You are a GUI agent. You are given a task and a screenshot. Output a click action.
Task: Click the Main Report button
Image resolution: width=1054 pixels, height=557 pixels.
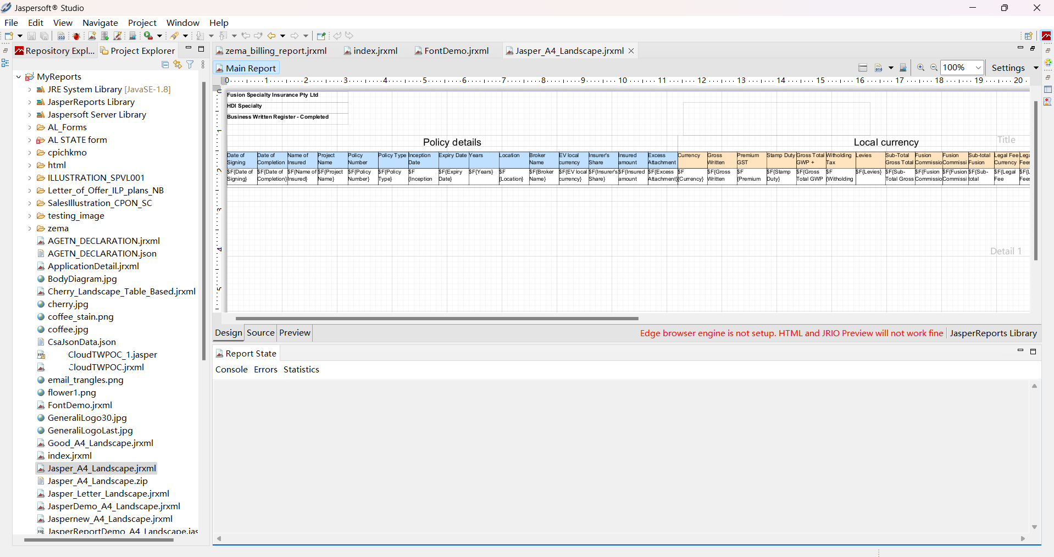tap(246, 68)
